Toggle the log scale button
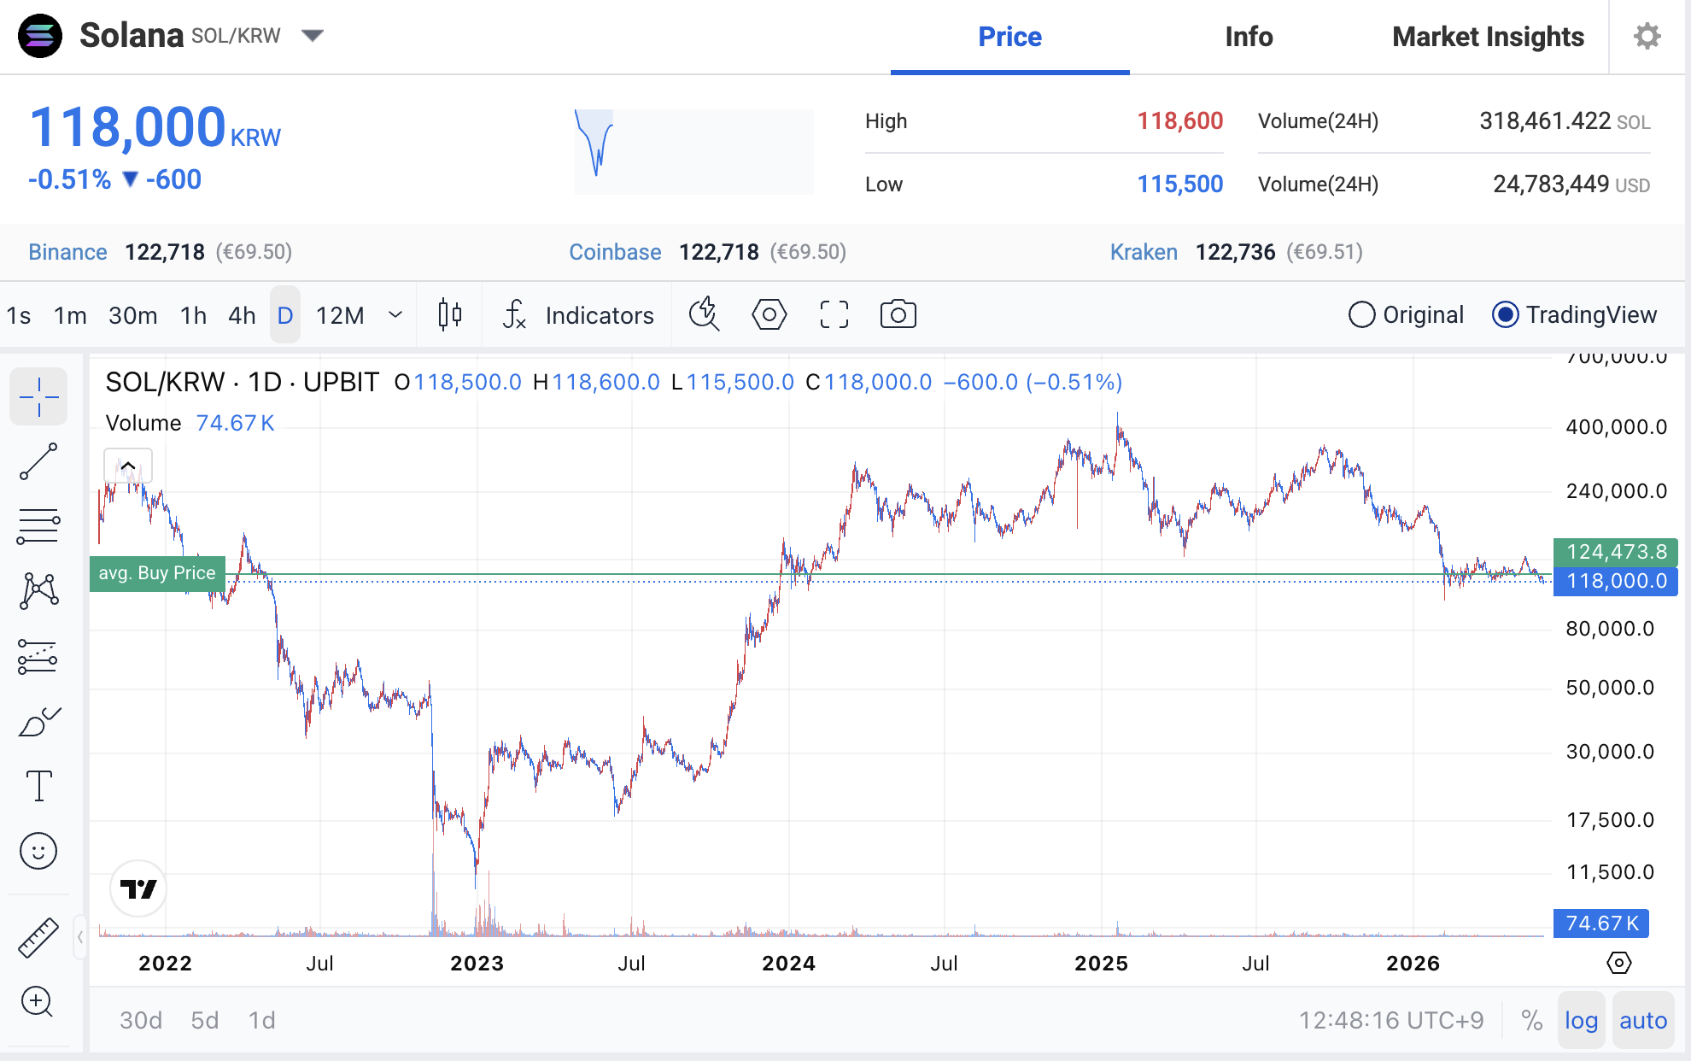 coord(1581,1020)
